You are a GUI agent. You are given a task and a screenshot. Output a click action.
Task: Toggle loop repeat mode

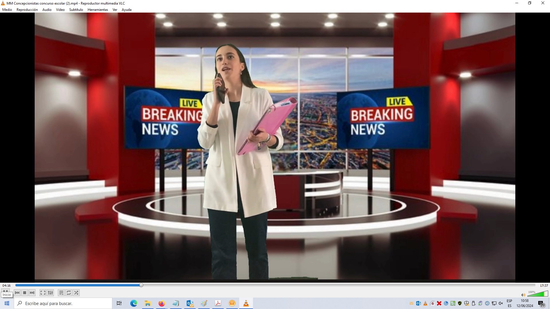click(69, 293)
